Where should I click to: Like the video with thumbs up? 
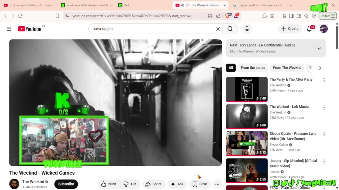109,184
